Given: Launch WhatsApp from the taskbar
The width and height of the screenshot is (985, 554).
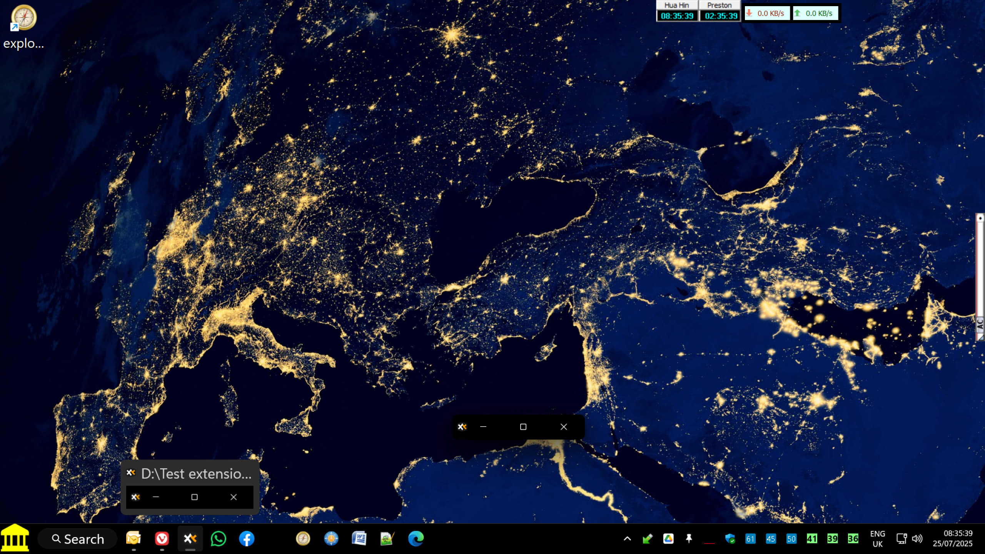Looking at the screenshot, I should pos(218,539).
